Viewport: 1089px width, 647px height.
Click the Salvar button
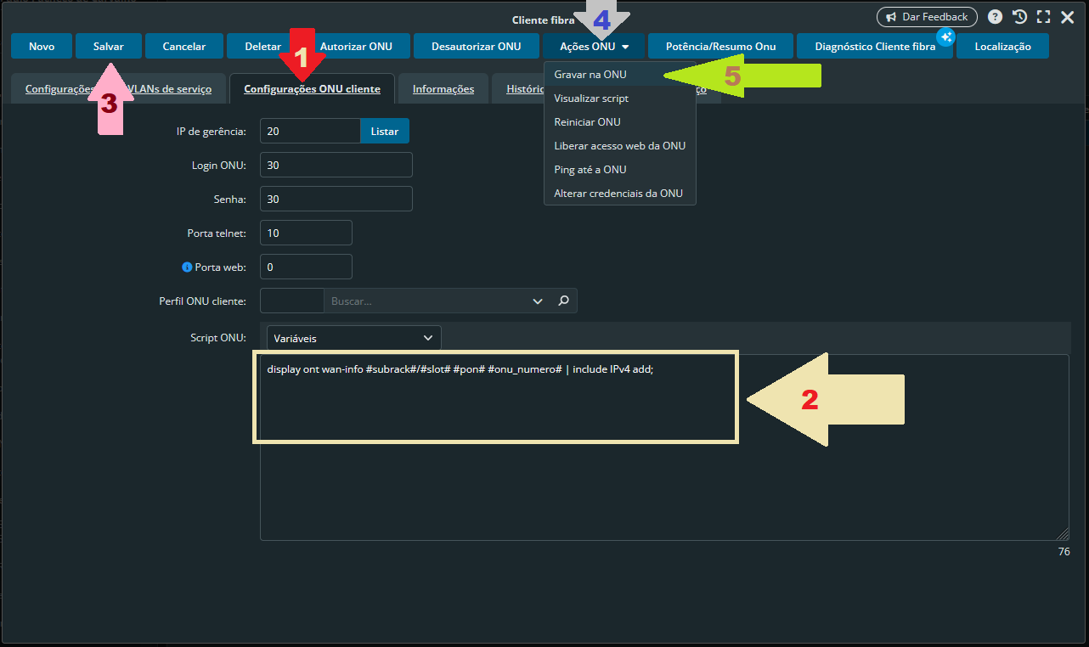click(108, 47)
